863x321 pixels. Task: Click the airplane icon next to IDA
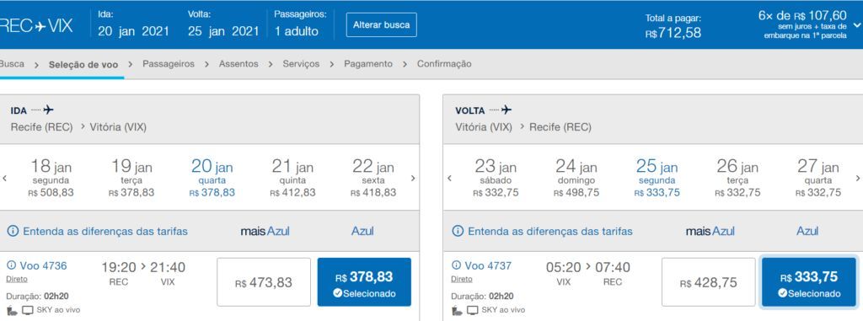point(48,110)
